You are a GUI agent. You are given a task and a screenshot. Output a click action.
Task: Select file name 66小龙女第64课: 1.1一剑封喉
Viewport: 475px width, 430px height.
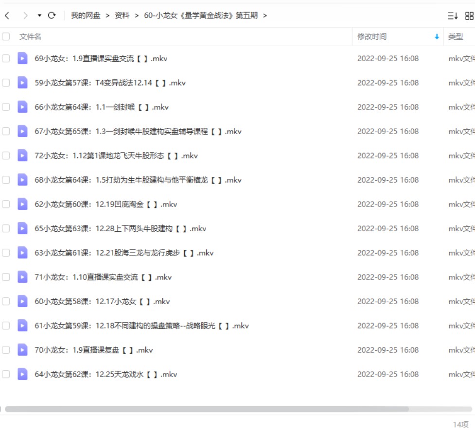click(102, 107)
